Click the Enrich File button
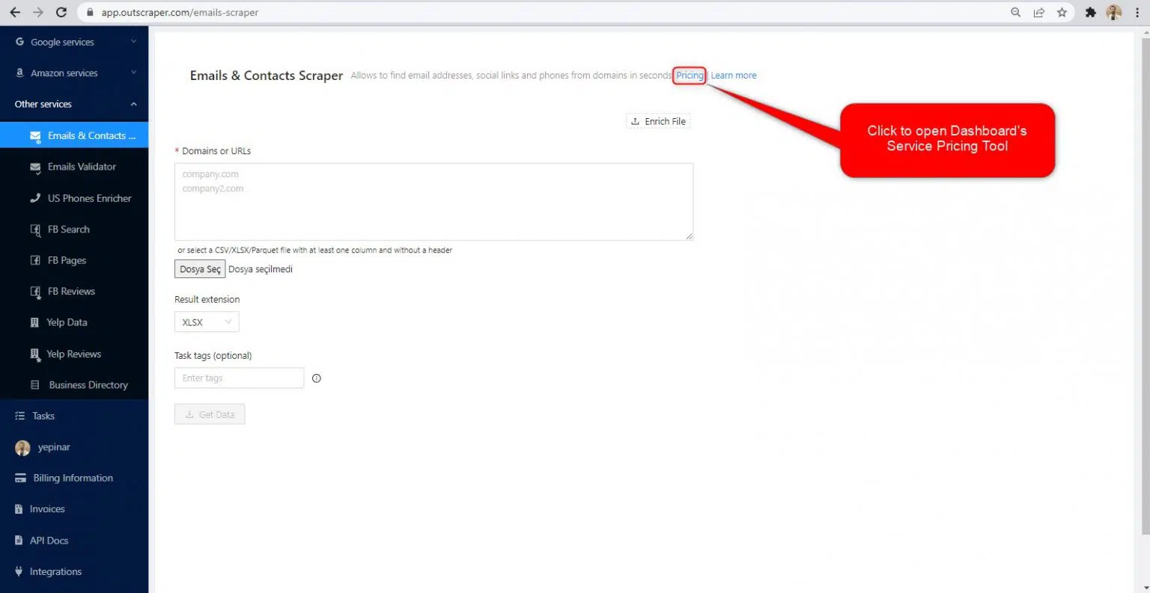1150x593 pixels. (x=658, y=121)
